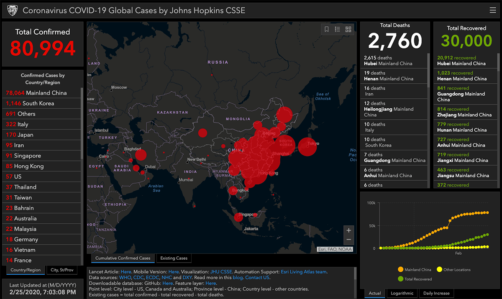Open the Daily Increase chart tab
This screenshot has width=502, height=299.
tap(436, 293)
